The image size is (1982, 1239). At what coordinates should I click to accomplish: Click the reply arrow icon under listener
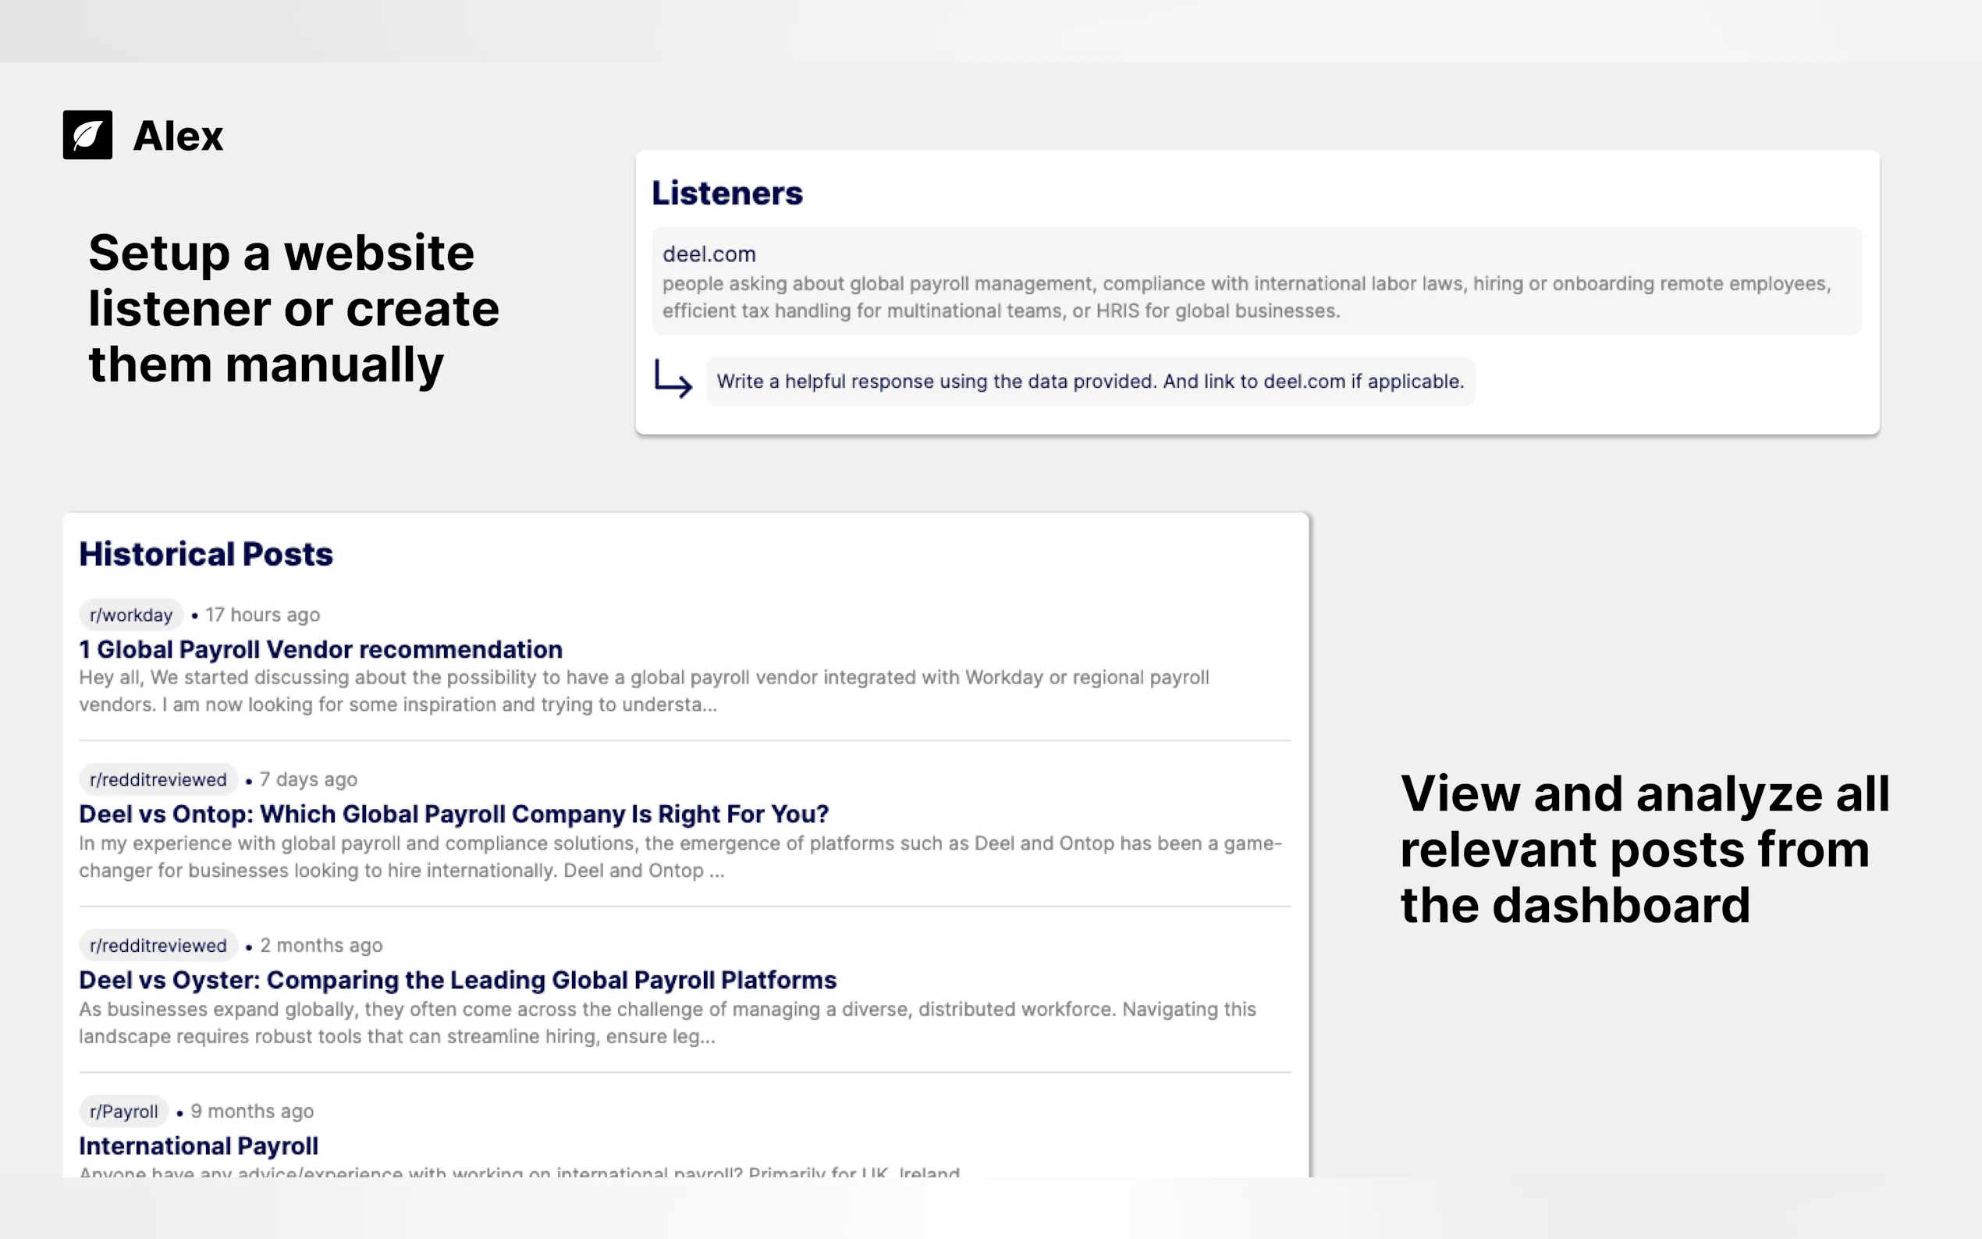673,378
